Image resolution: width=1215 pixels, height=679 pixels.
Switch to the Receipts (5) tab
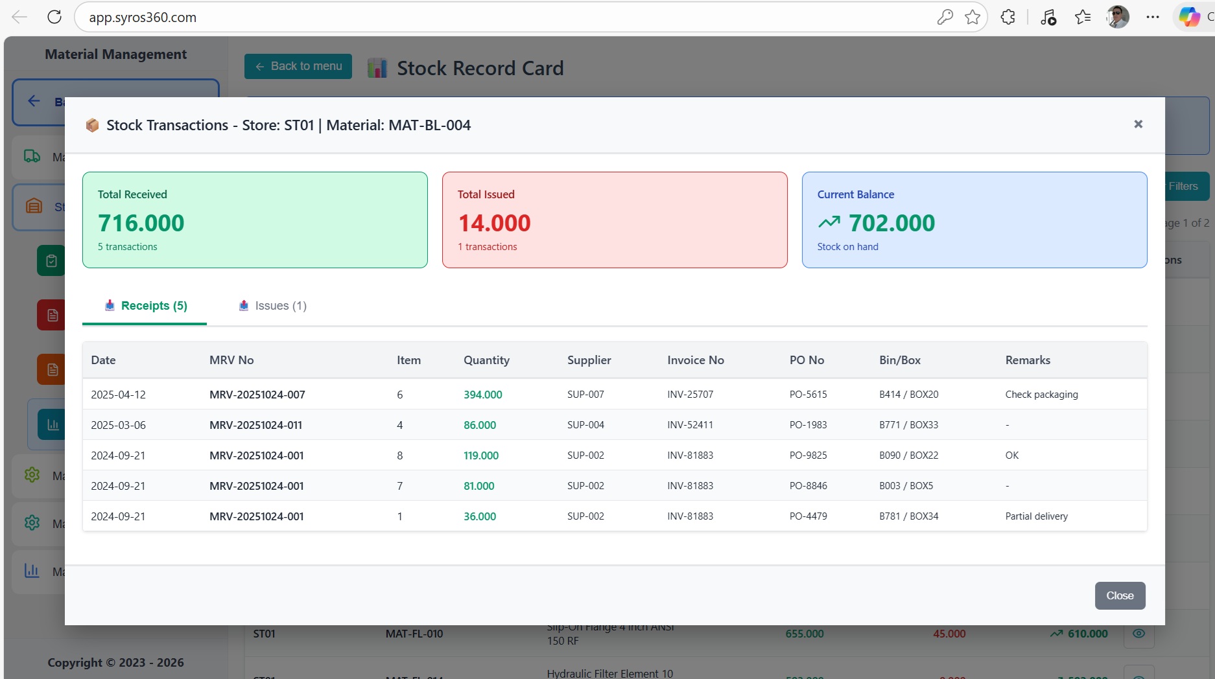pyautogui.click(x=144, y=305)
